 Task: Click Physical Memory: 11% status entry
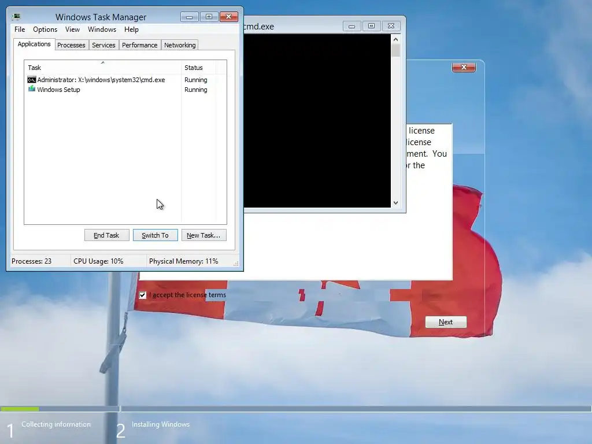183,261
